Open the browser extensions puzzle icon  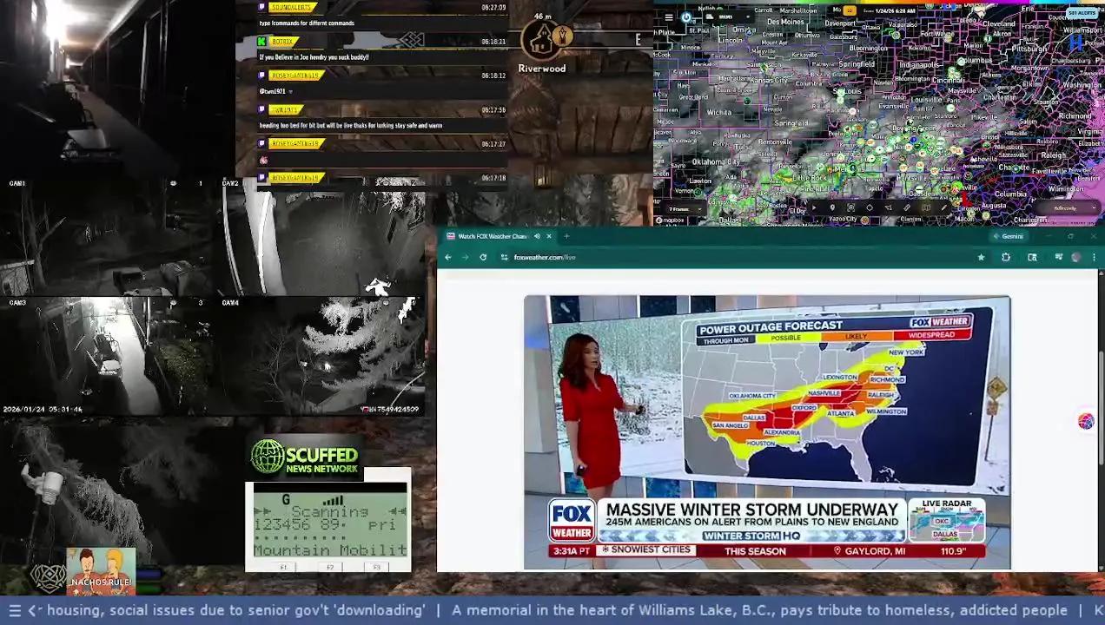point(1006,257)
